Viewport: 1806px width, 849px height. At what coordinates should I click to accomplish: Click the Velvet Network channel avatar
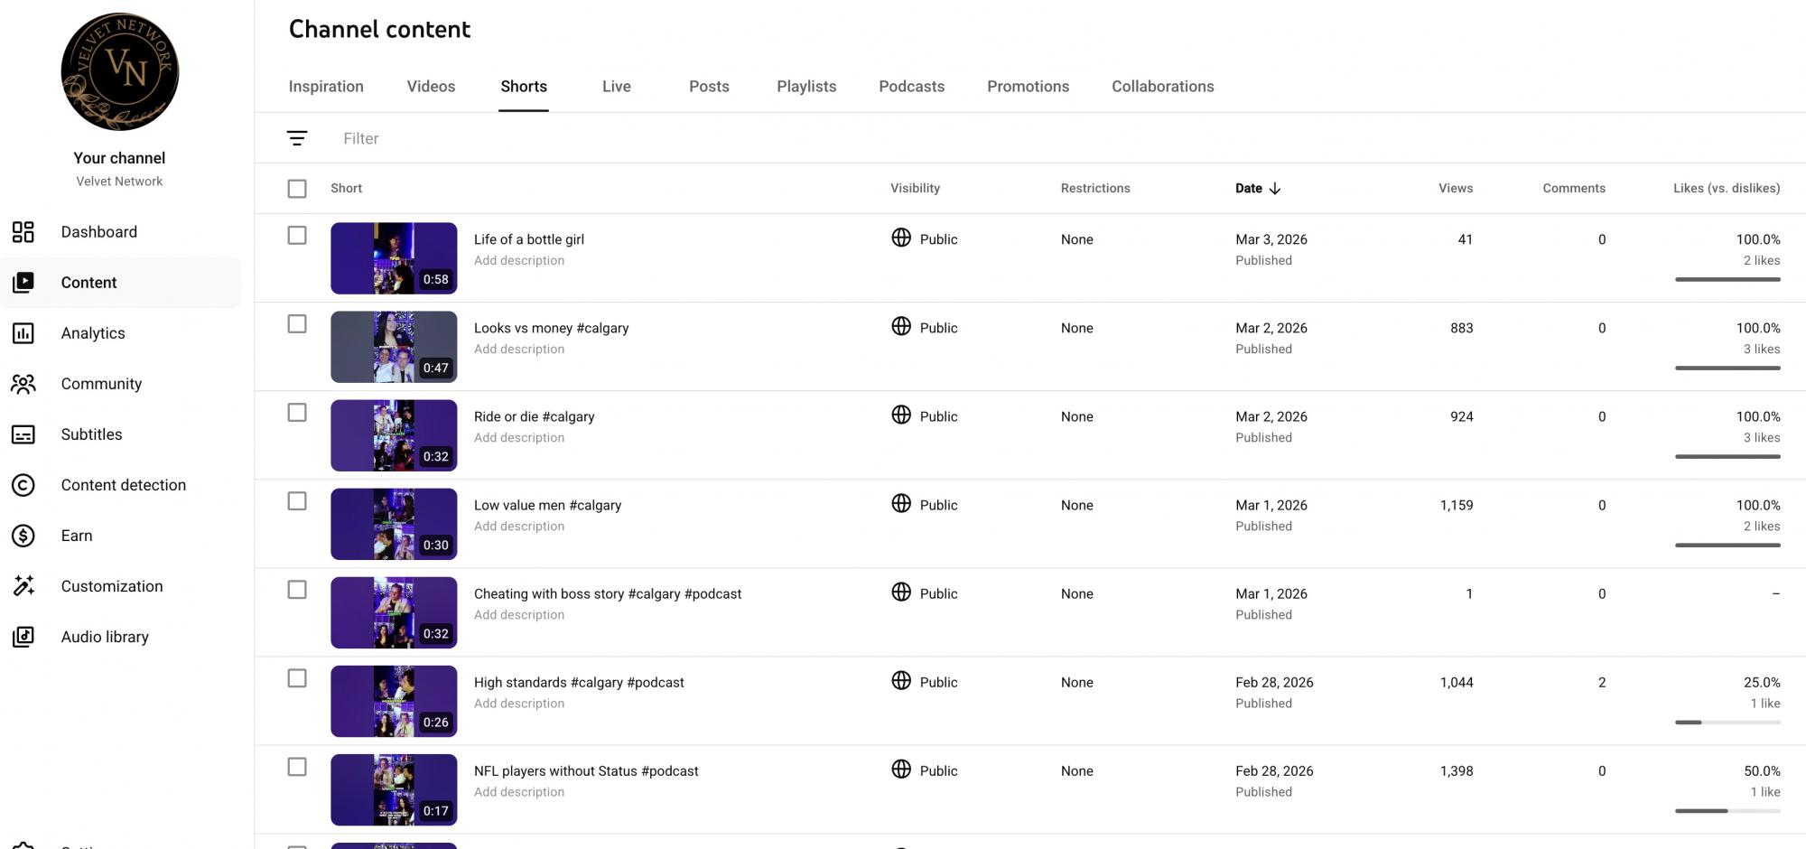point(120,72)
